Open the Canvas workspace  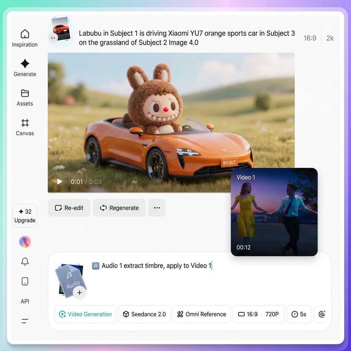25,127
